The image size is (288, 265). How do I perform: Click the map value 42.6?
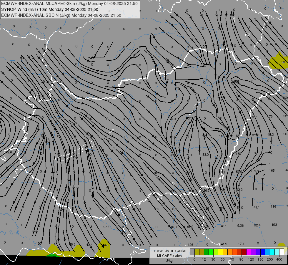click(9, 153)
